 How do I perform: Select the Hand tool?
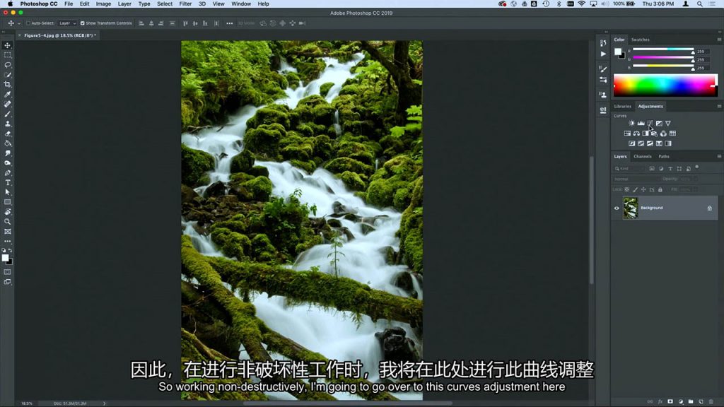(7, 212)
